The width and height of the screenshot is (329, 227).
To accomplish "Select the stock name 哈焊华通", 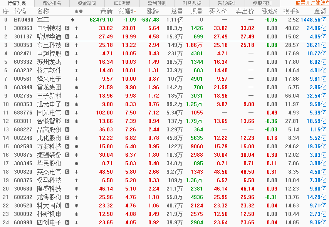I will pyautogui.click(x=49, y=36).
